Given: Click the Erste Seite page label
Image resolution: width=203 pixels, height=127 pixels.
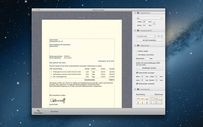Looking at the screenshot, I should [82, 18].
